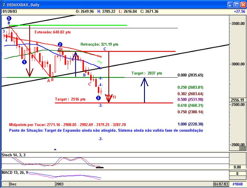Screen dimensions: 247x188
Task: Click the 01/28/03 date field
Action: pyautogui.click(x=10, y=11)
